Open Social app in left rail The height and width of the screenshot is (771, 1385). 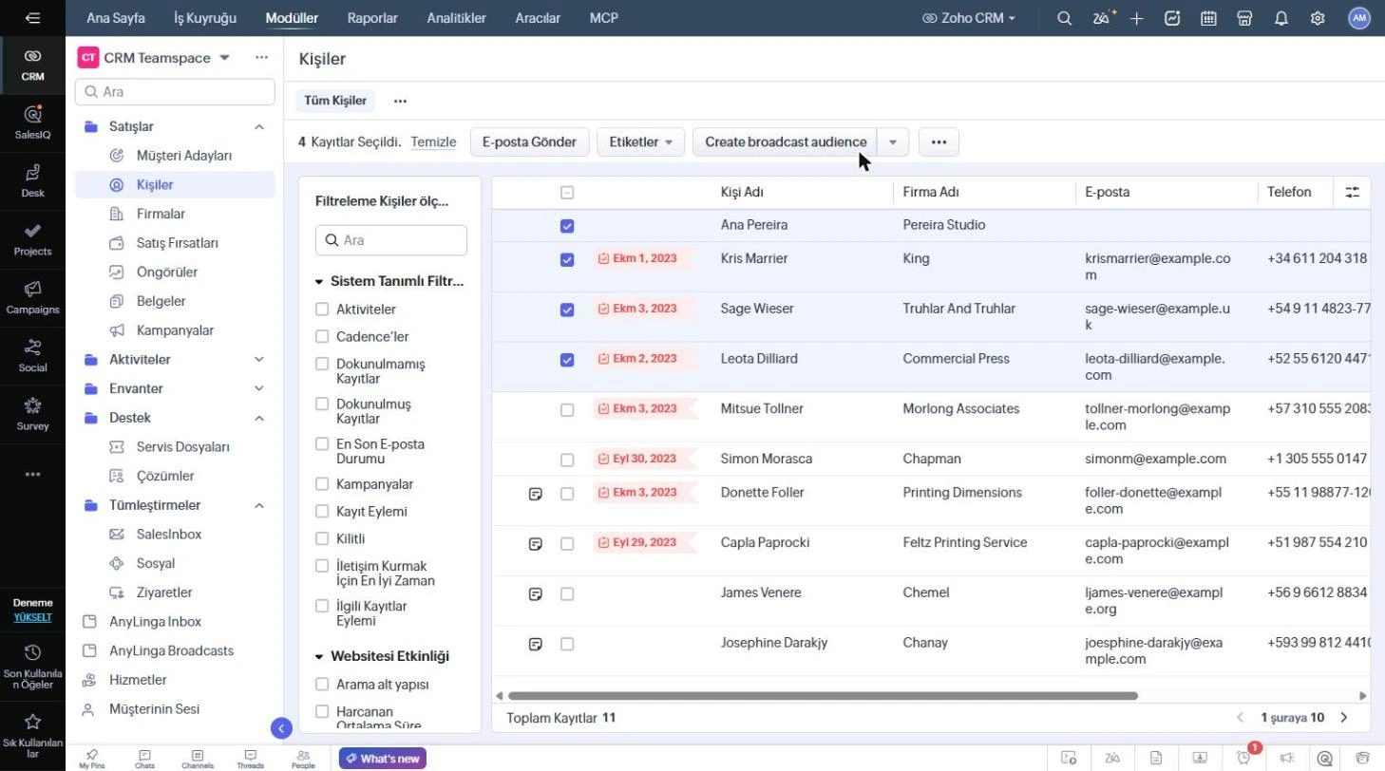(x=32, y=355)
